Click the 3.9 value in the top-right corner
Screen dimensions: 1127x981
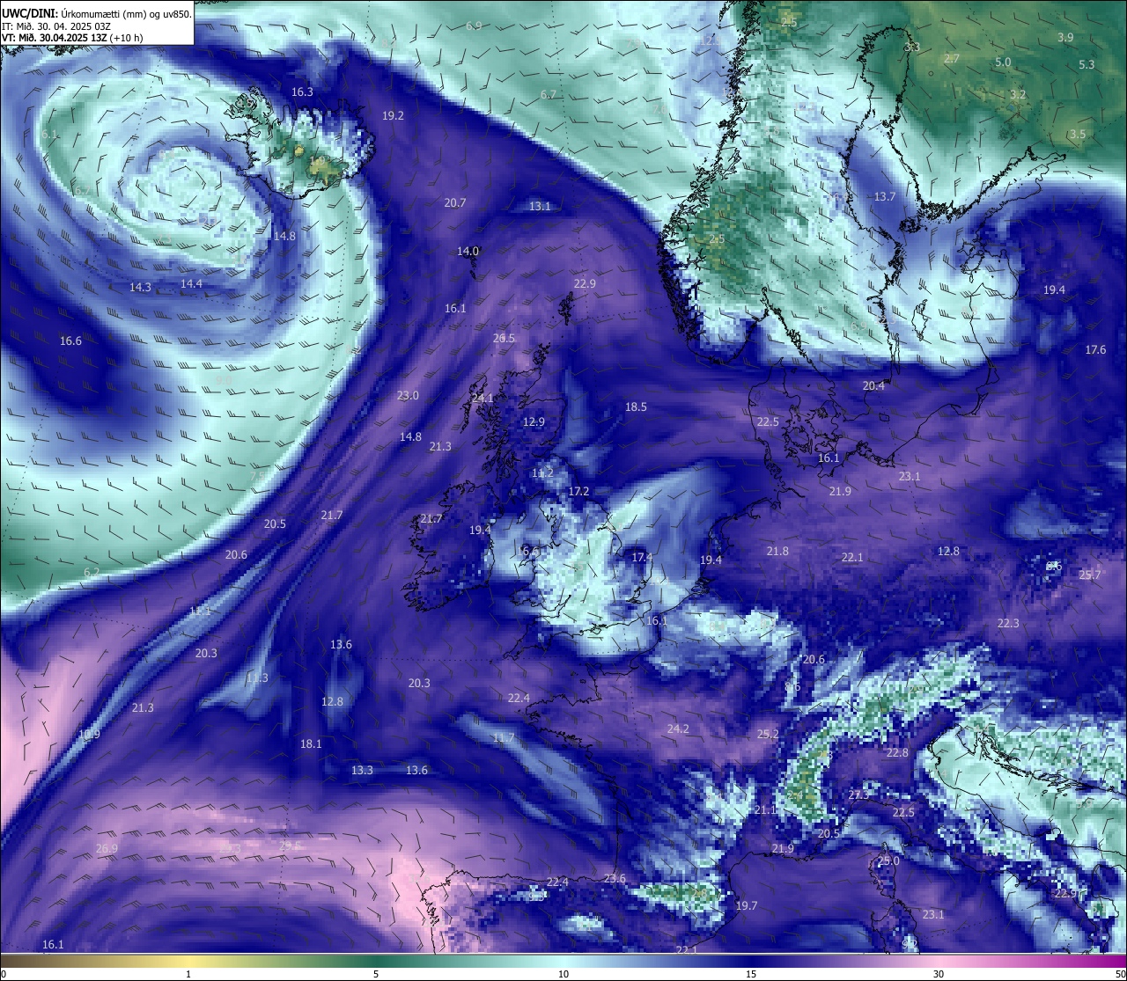tap(1065, 37)
